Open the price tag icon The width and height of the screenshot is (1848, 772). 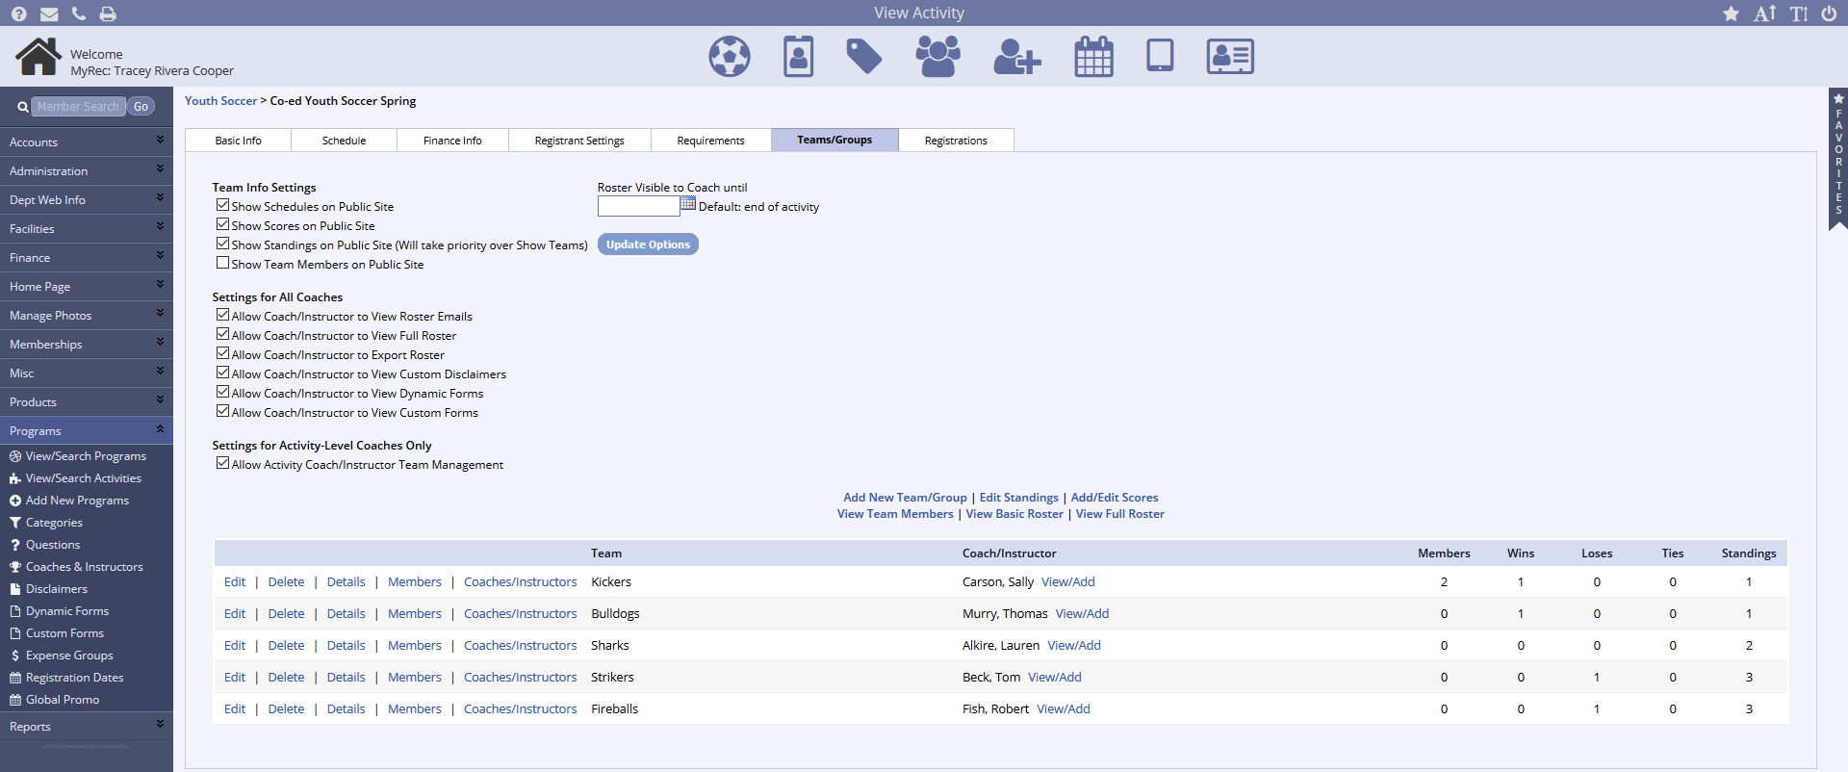(x=864, y=56)
